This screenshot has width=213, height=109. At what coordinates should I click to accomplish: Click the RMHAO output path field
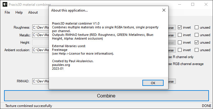[x=40, y=81]
